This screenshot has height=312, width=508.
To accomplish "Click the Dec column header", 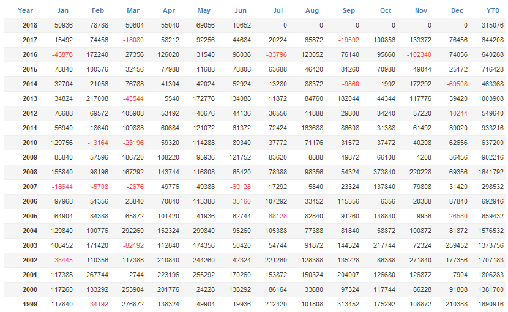I will click(x=457, y=10).
